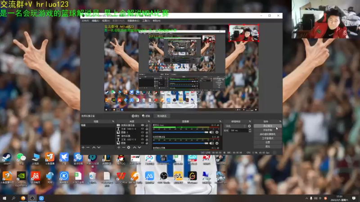Open Steam desktop shortcut
Viewport: 360px width, 202px height.
[7, 159]
